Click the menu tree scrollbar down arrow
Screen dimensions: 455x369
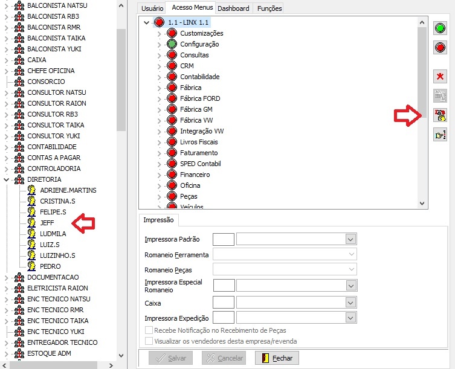(x=422, y=204)
